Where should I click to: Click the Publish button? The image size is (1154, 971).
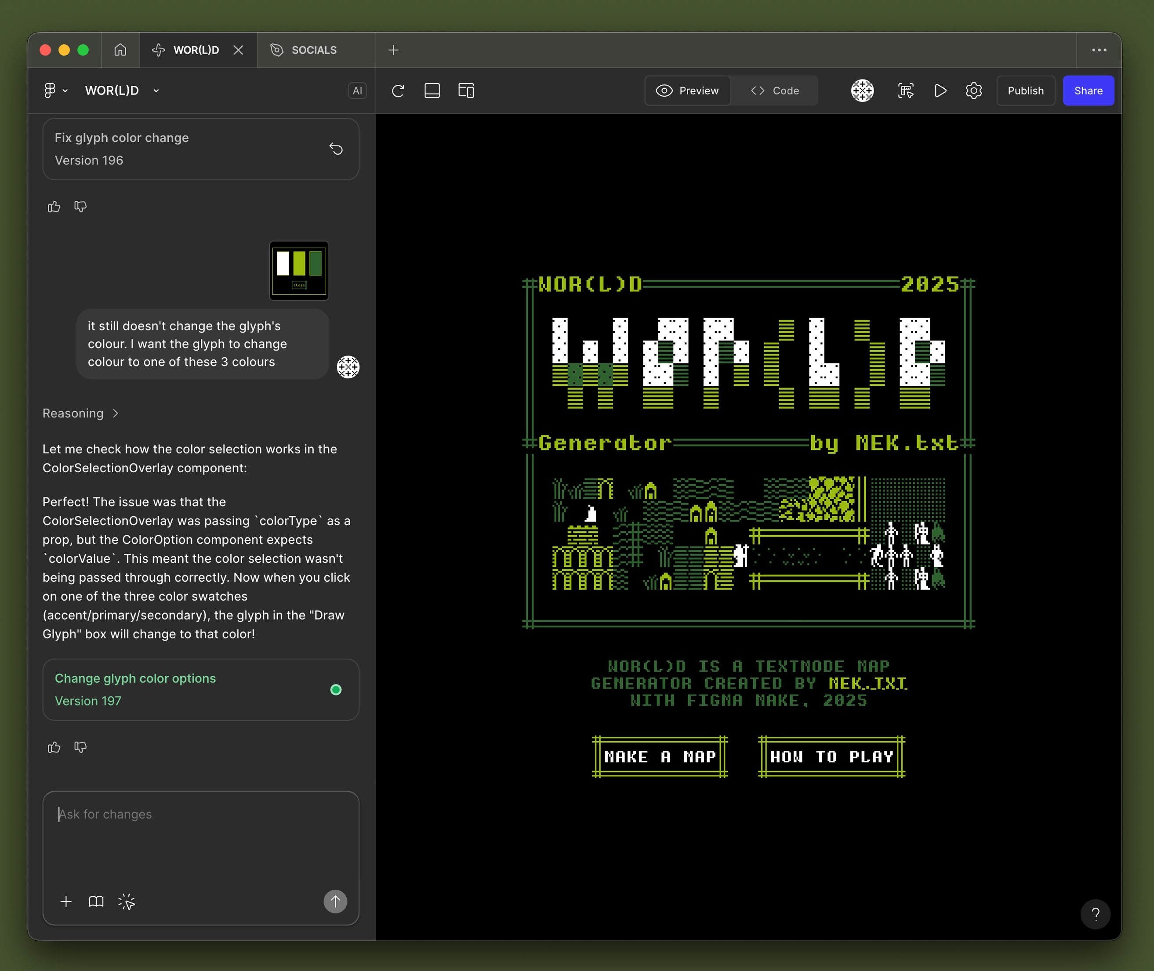pos(1025,91)
